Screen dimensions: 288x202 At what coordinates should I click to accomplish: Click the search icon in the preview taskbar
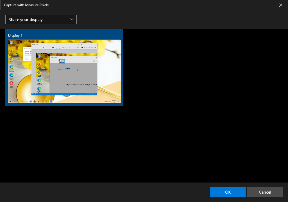coord(14,102)
